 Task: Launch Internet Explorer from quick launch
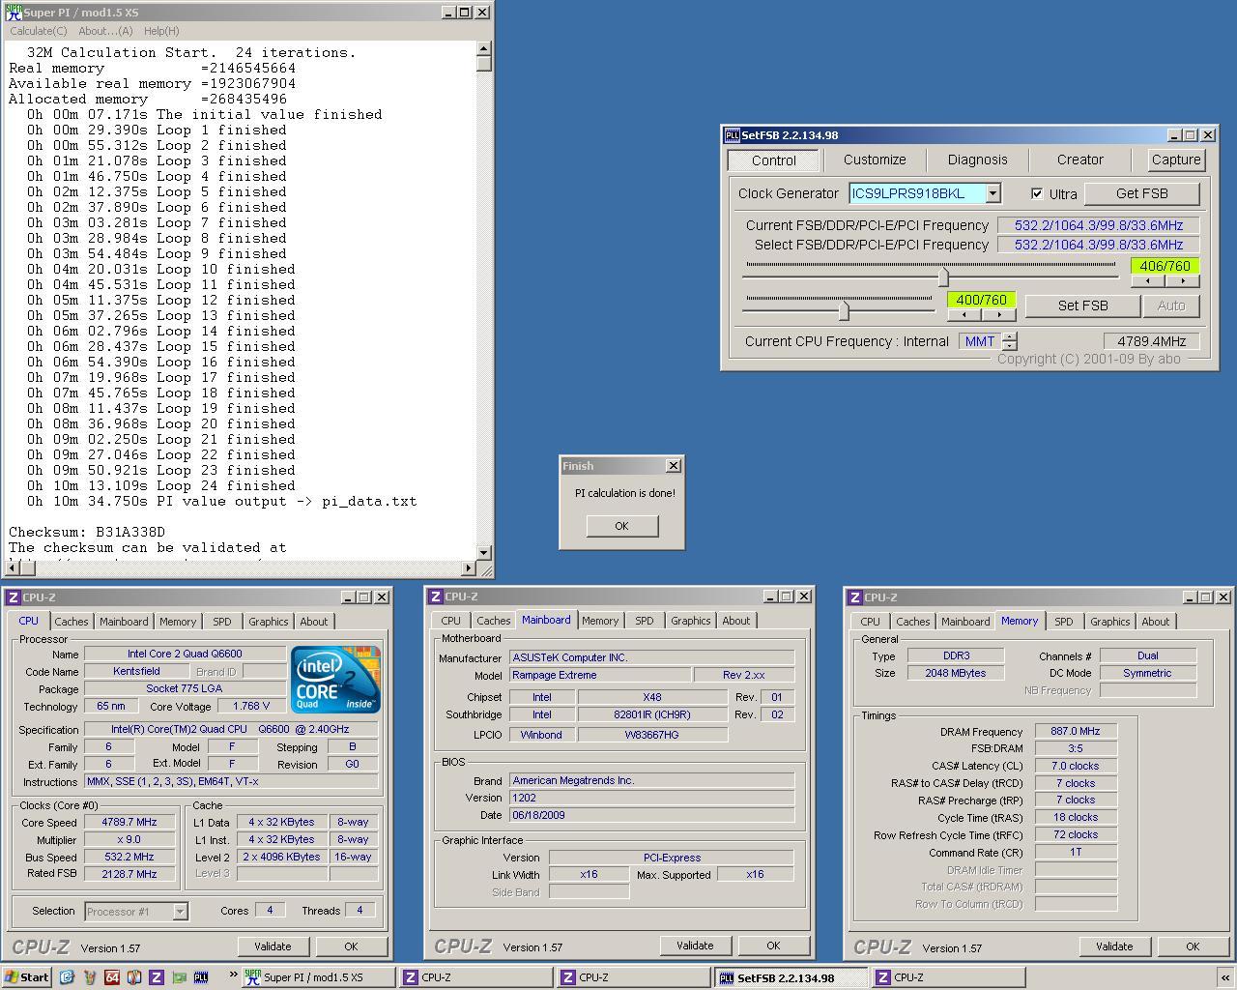pyautogui.click(x=67, y=977)
